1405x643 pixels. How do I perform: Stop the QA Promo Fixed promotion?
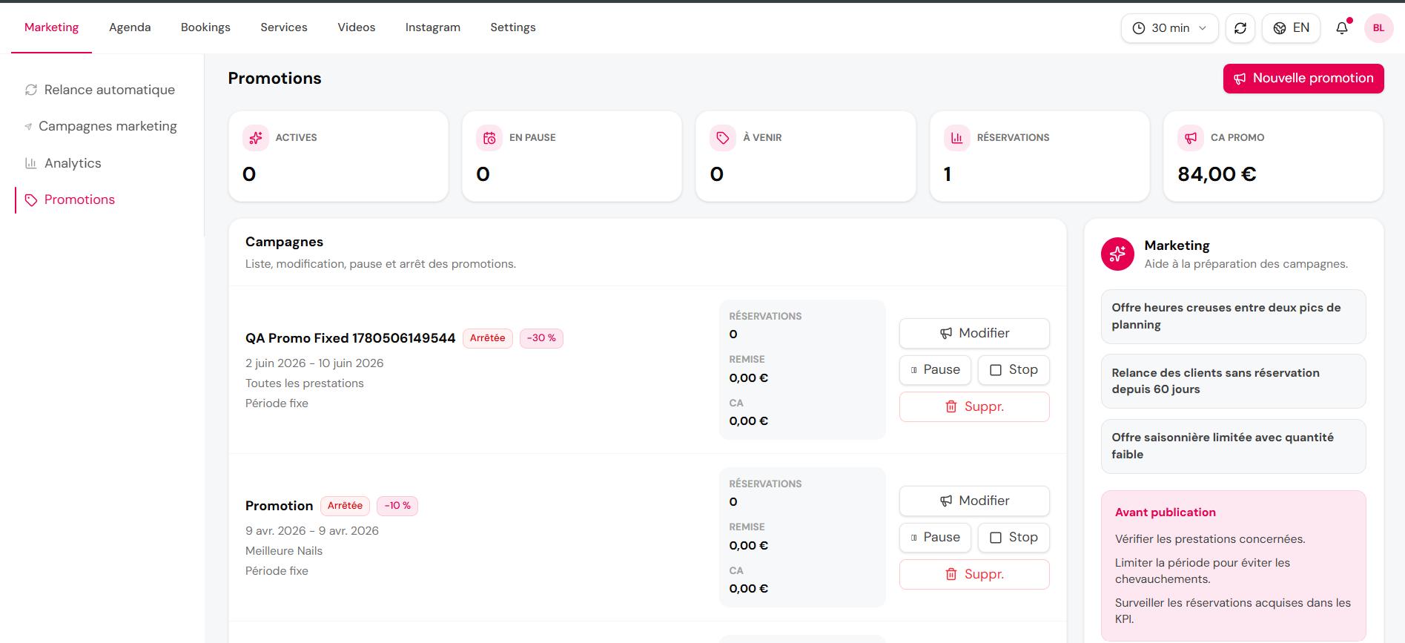click(1014, 370)
